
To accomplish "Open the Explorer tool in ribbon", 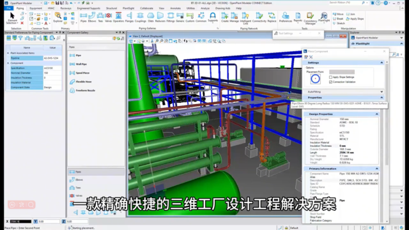I will tap(58, 18).
